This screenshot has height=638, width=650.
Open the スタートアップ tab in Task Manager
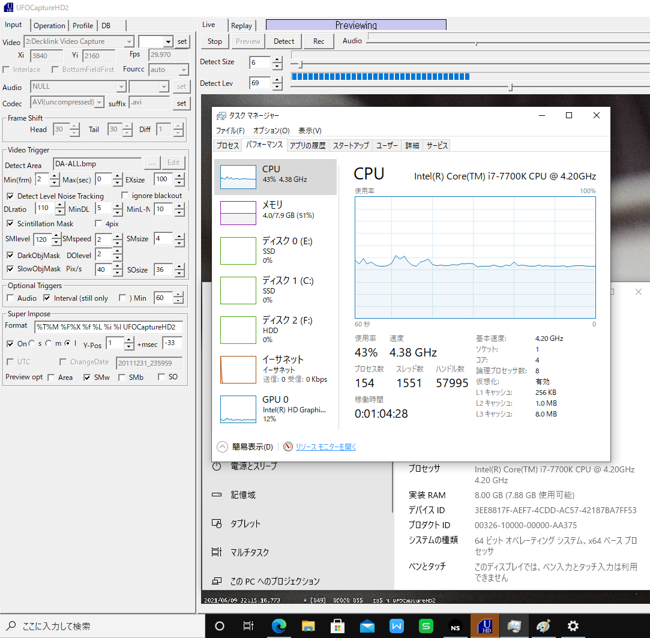click(x=351, y=145)
